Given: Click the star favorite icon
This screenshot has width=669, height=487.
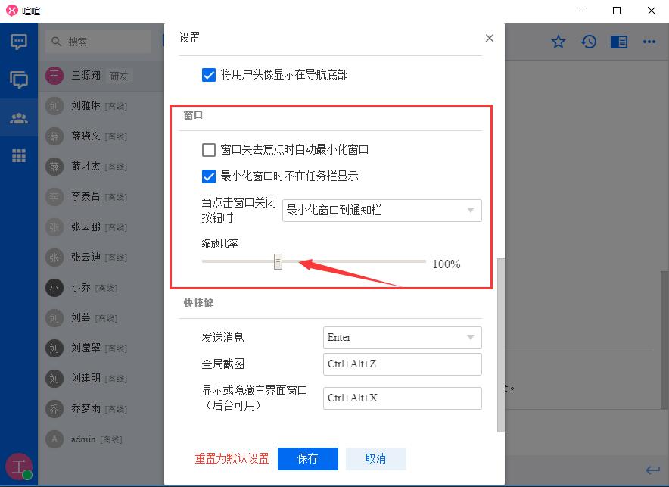Looking at the screenshot, I should coord(559,42).
